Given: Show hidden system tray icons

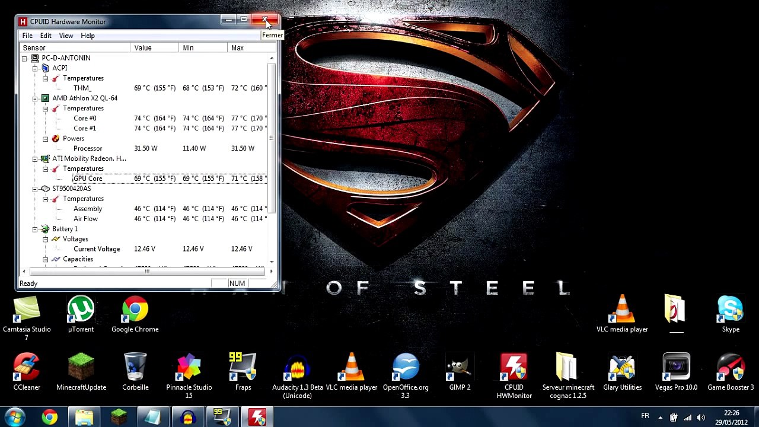Looking at the screenshot, I should coord(660,417).
